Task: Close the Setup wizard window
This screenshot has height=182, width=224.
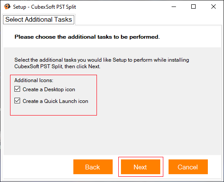Action: tap(214, 7)
